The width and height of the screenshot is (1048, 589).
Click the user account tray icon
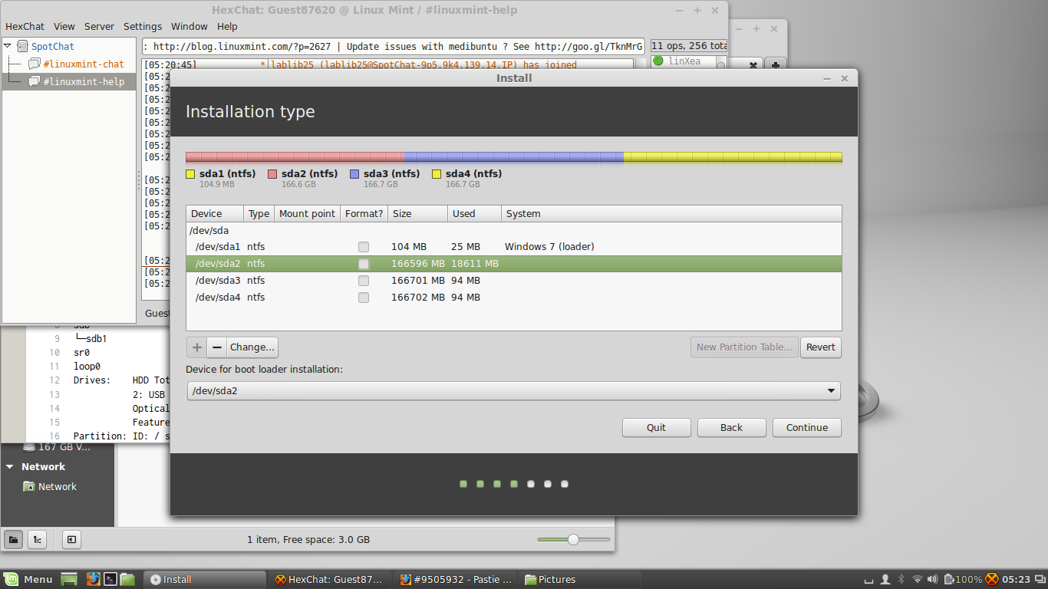pos(885,579)
